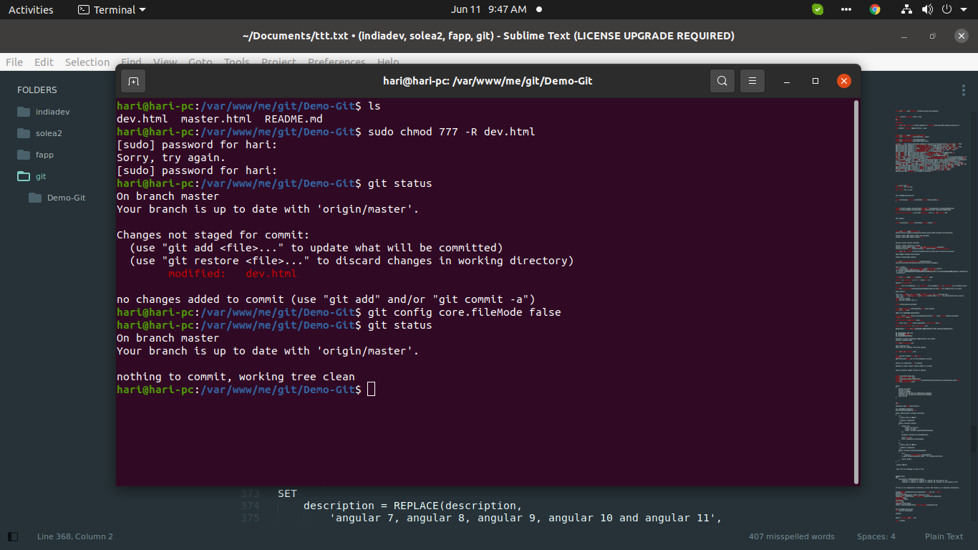Image resolution: width=978 pixels, height=550 pixels.
Task: Expand the indiadev folder
Action: coord(24,112)
